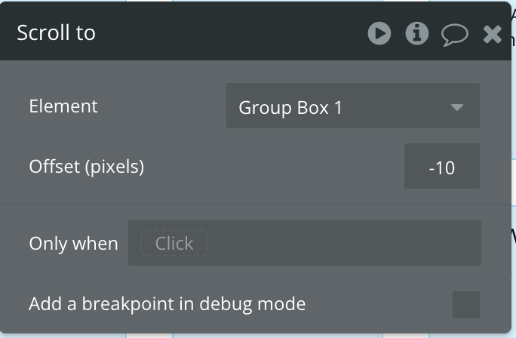Open the info reference icon
Viewport: 516px width, 338px height.
417,33
